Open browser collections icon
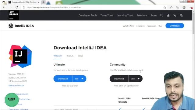The height and width of the screenshot is (110, 195). [178, 7]
